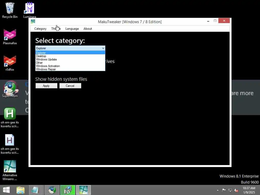The width and height of the screenshot is (260, 195).
Task: Choose Windows Update in the category list
Action: (x=70, y=59)
